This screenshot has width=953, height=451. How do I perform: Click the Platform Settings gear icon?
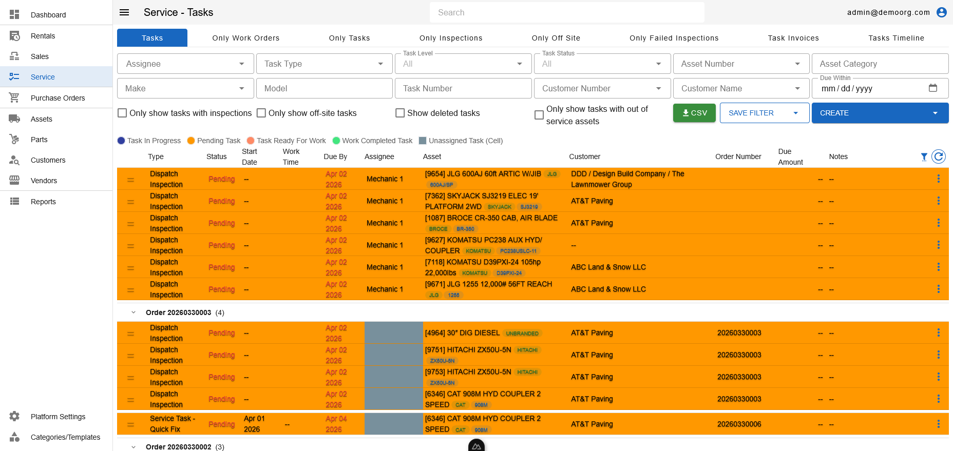pos(14,416)
